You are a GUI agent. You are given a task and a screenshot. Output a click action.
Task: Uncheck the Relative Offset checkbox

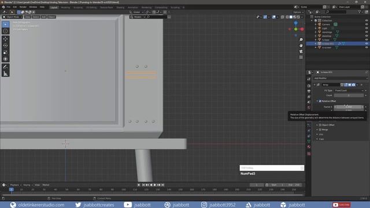click(320, 101)
